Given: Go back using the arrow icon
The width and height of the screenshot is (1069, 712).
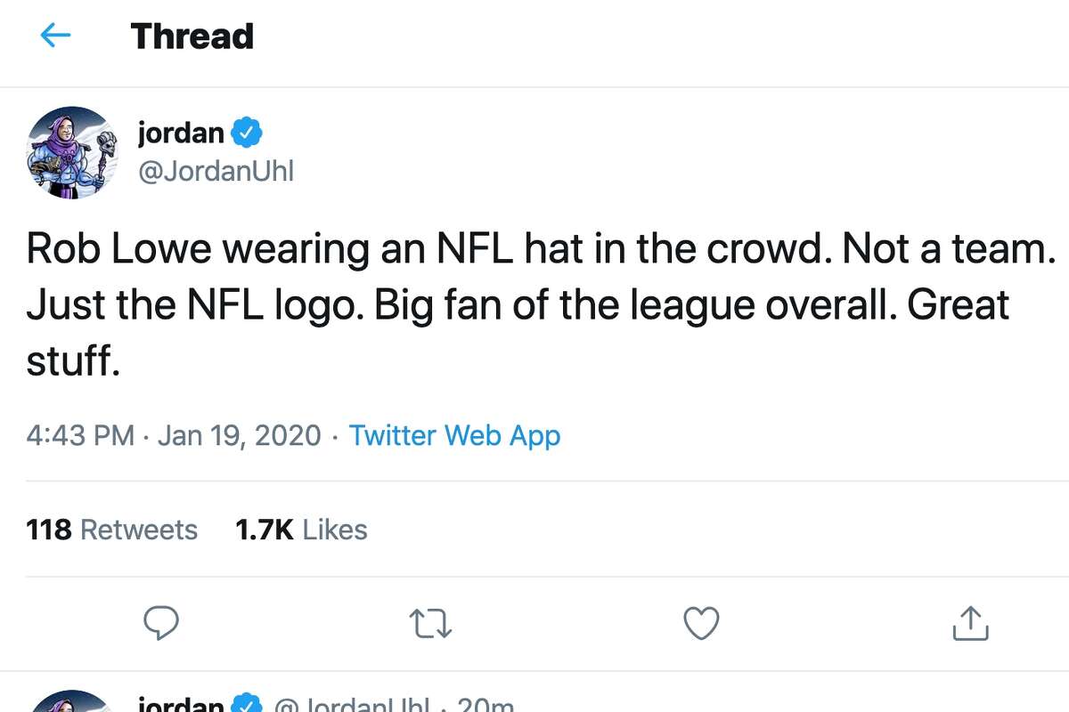Looking at the screenshot, I should coord(55,36).
